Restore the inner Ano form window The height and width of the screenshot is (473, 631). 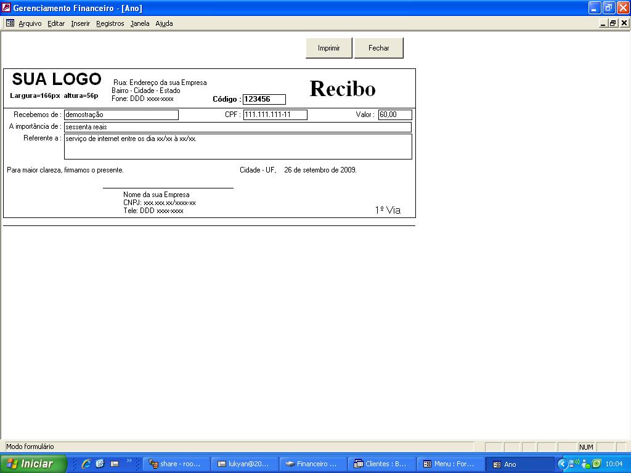[x=613, y=23]
